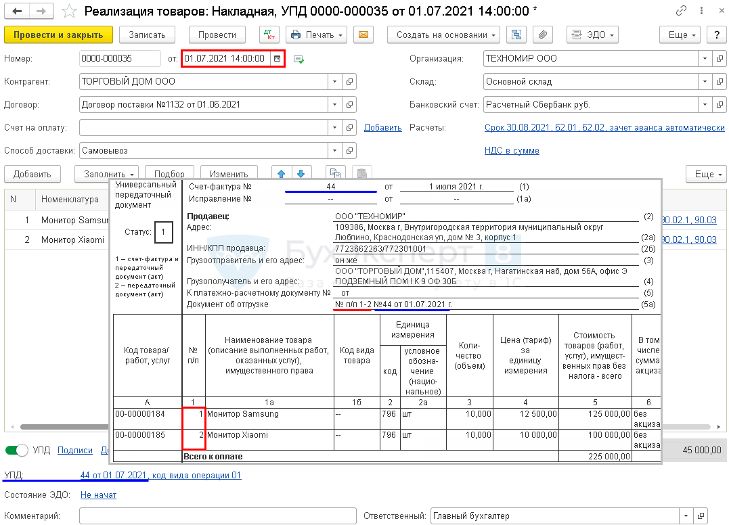Open the Печать menu
Viewport: 729px width, 525px height.
click(315, 35)
